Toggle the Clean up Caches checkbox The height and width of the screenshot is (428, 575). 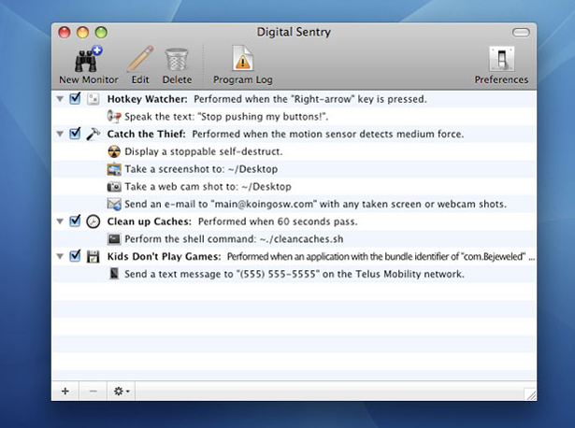[x=75, y=221]
